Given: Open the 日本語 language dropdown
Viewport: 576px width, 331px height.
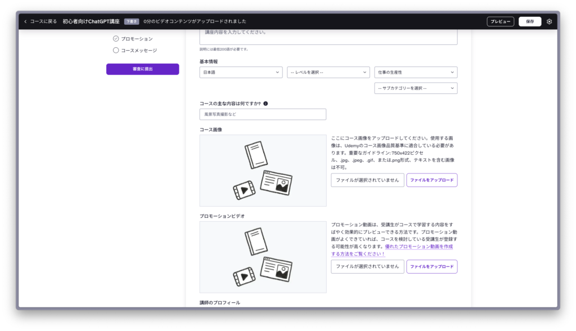Looking at the screenshot, I should click(x=241, y=72).
